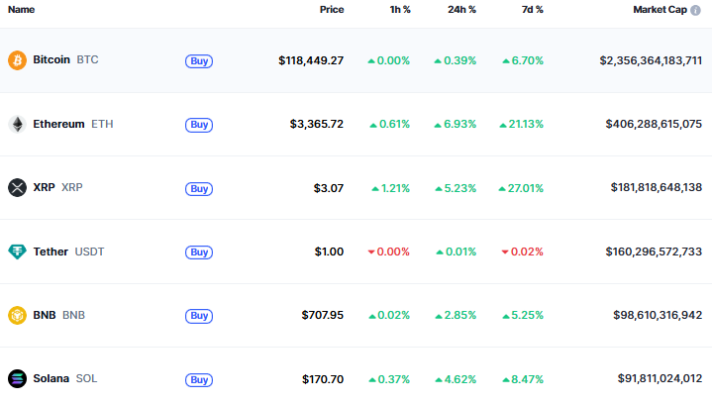Sort table by Price column header
This screenshot has width=712, height=403.
pos(332,10)
